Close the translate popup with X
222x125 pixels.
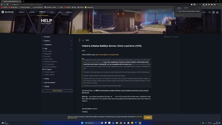[x=199, y=8]
